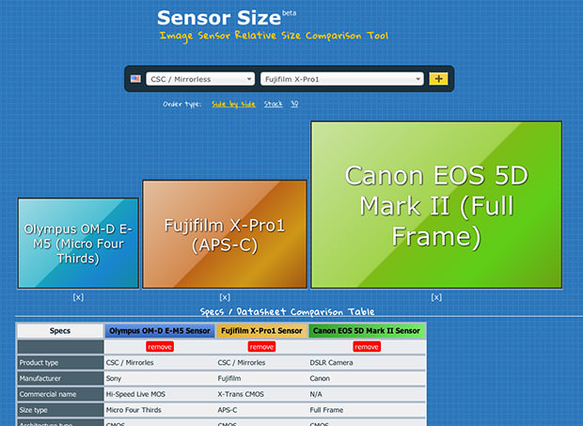The height and width of the screenshot is (426, 583).
Task: Close the Olympus sensor with its [x]
Action: click(x=78, y=297)
